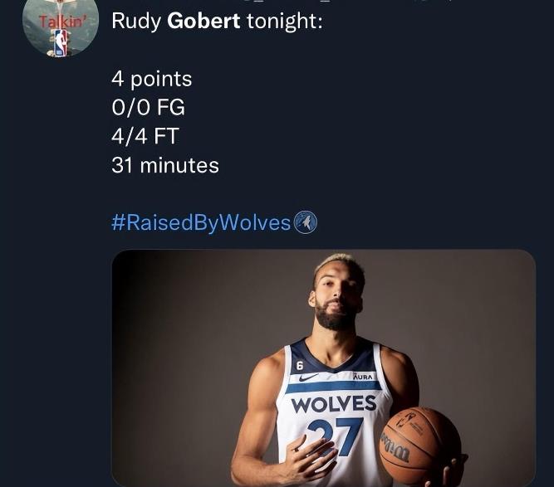This screenshot has height=487, width=554.
Task: Click the Timberwolves emoji after the hashtag
Action: tap(306, 222)
